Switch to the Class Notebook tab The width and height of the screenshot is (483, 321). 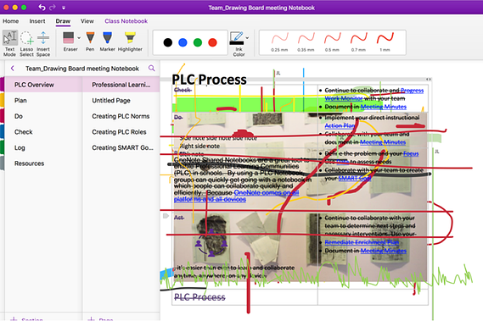[x=126, y=21]
